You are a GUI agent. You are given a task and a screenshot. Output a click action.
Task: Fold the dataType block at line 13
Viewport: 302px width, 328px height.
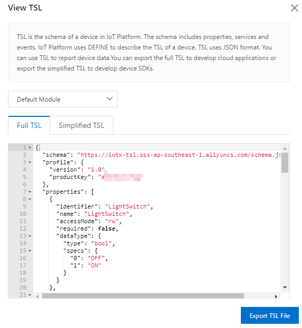pyautogui.click(x=30, y=236)
